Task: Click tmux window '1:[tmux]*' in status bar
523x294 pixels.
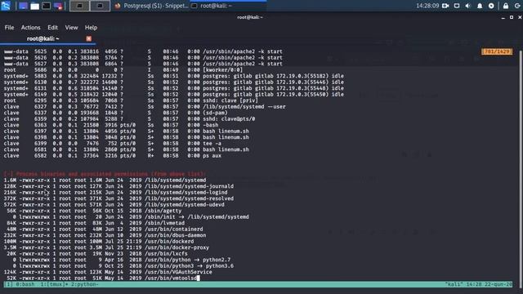Action: click(54, 284)
